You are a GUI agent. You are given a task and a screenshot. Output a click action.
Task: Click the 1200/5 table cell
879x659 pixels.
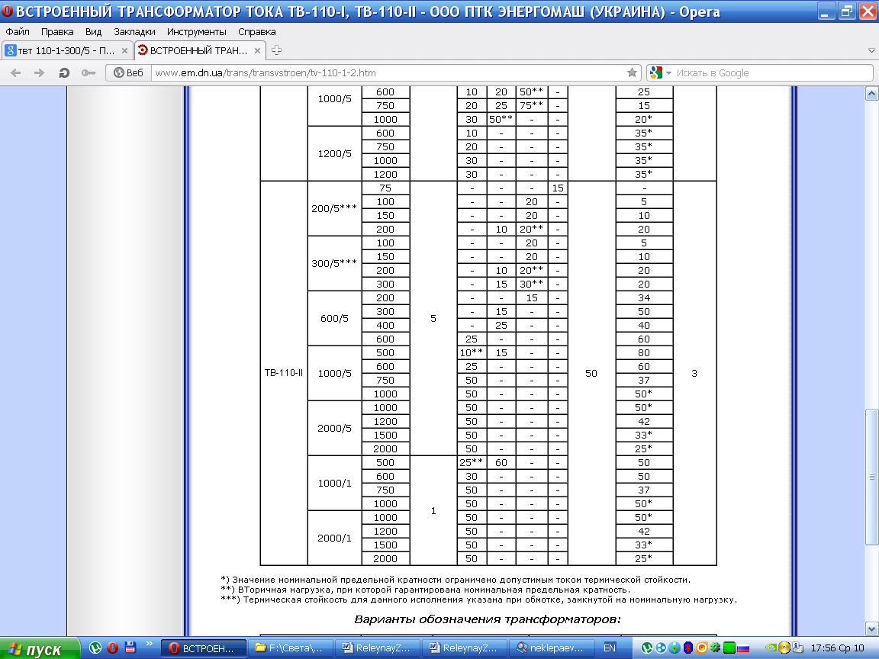335,153
